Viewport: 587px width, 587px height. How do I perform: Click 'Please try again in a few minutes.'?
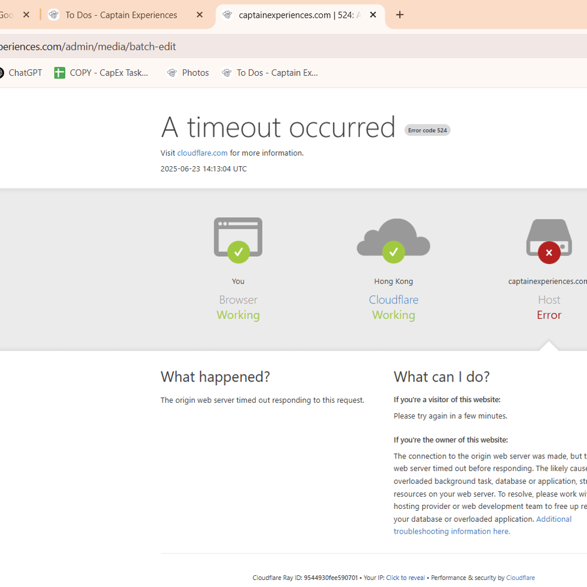point(450,416)
